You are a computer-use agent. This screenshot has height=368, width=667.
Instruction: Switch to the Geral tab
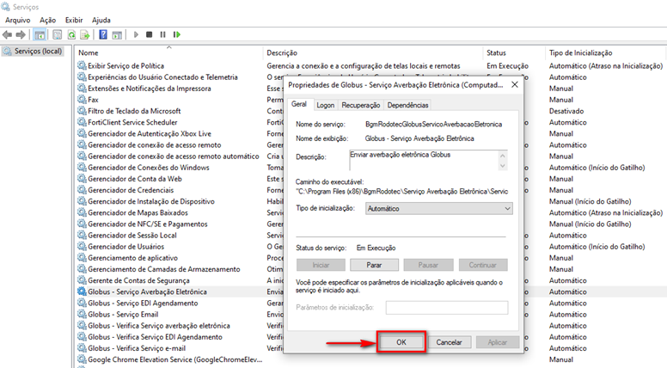click(299, 104)
